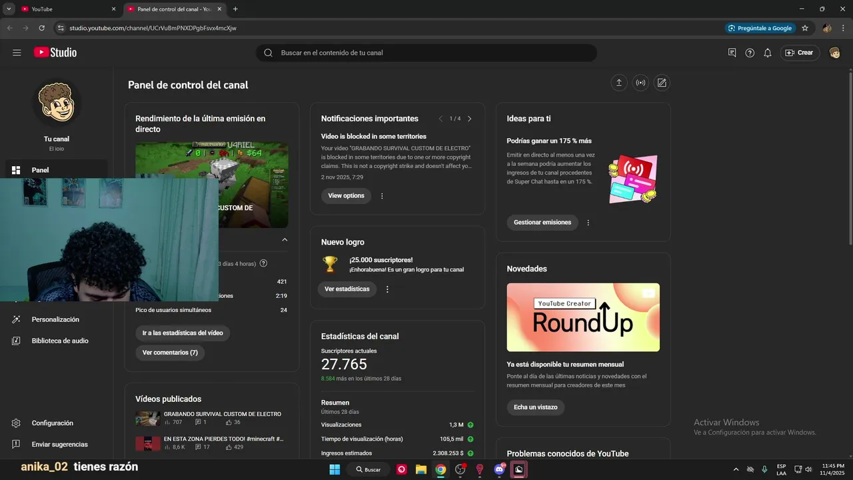Viewport: 853px width, 480px height.
Task: Open the comments shortcut icon in header
Action: coord(732,53)
